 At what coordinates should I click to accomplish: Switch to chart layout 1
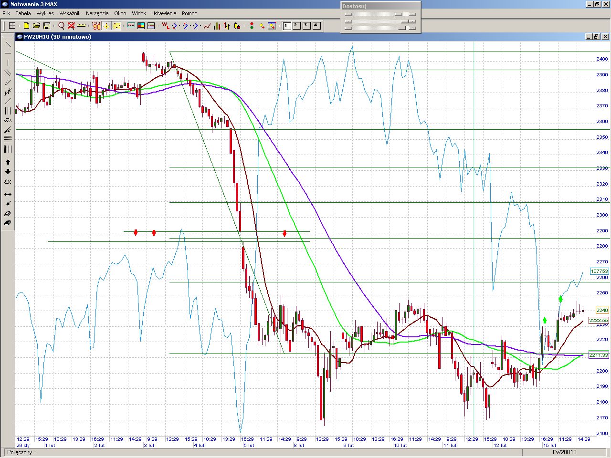(287, 26)
